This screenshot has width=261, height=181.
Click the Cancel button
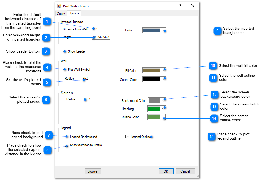185,171
